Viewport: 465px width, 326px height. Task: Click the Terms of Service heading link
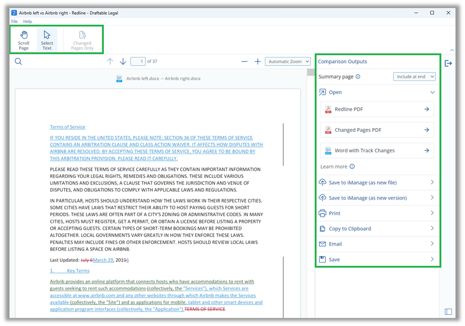(x=67, y=127)
